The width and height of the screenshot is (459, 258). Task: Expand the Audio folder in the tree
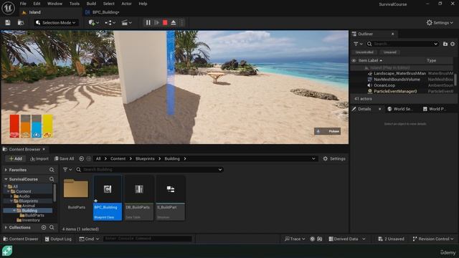(x=11, y=196)
